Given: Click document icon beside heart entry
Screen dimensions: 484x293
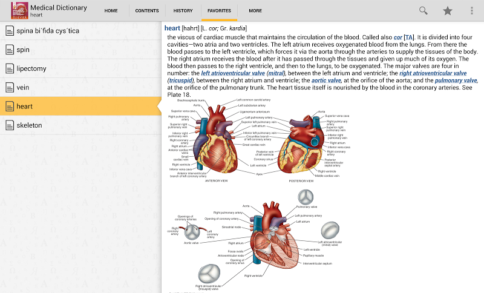Looking at the screenshot, I should pos(10,106).
